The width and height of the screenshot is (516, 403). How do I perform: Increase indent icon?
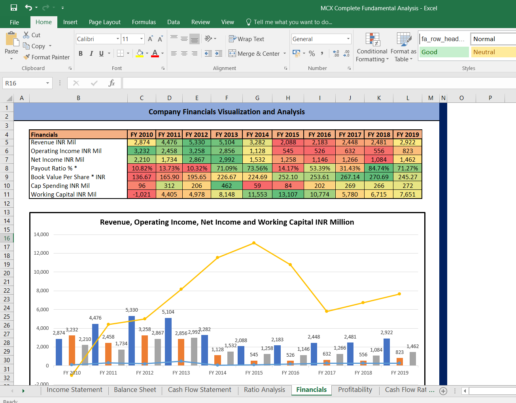(219, 53)
